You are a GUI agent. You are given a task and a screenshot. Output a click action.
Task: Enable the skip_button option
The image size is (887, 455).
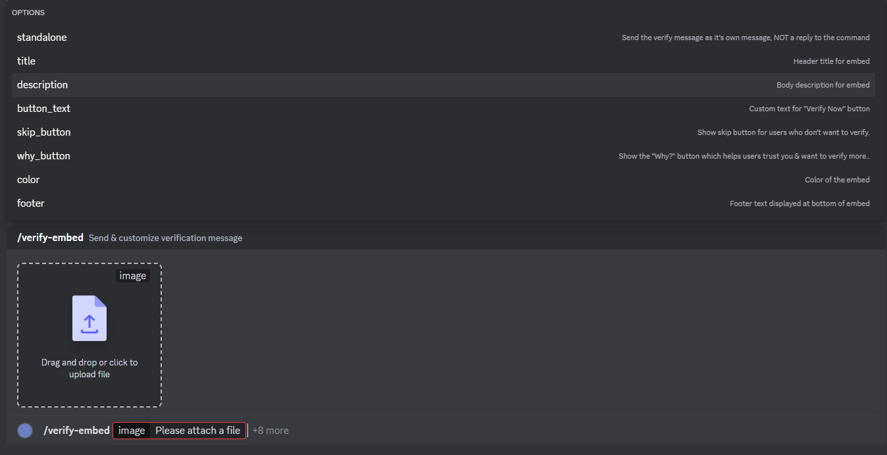43,132
